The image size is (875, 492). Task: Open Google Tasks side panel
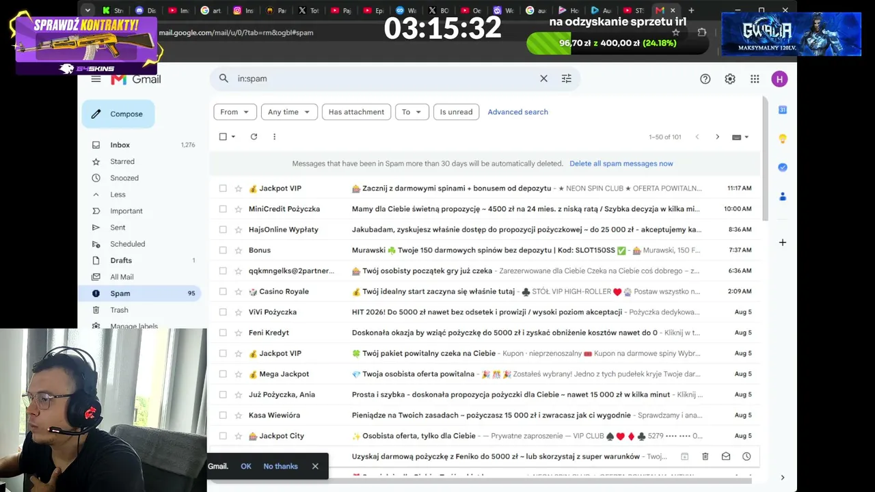(x=783, y=167)
